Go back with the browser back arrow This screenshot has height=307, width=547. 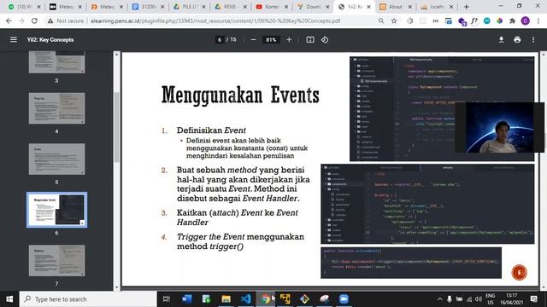click(9, 20)
